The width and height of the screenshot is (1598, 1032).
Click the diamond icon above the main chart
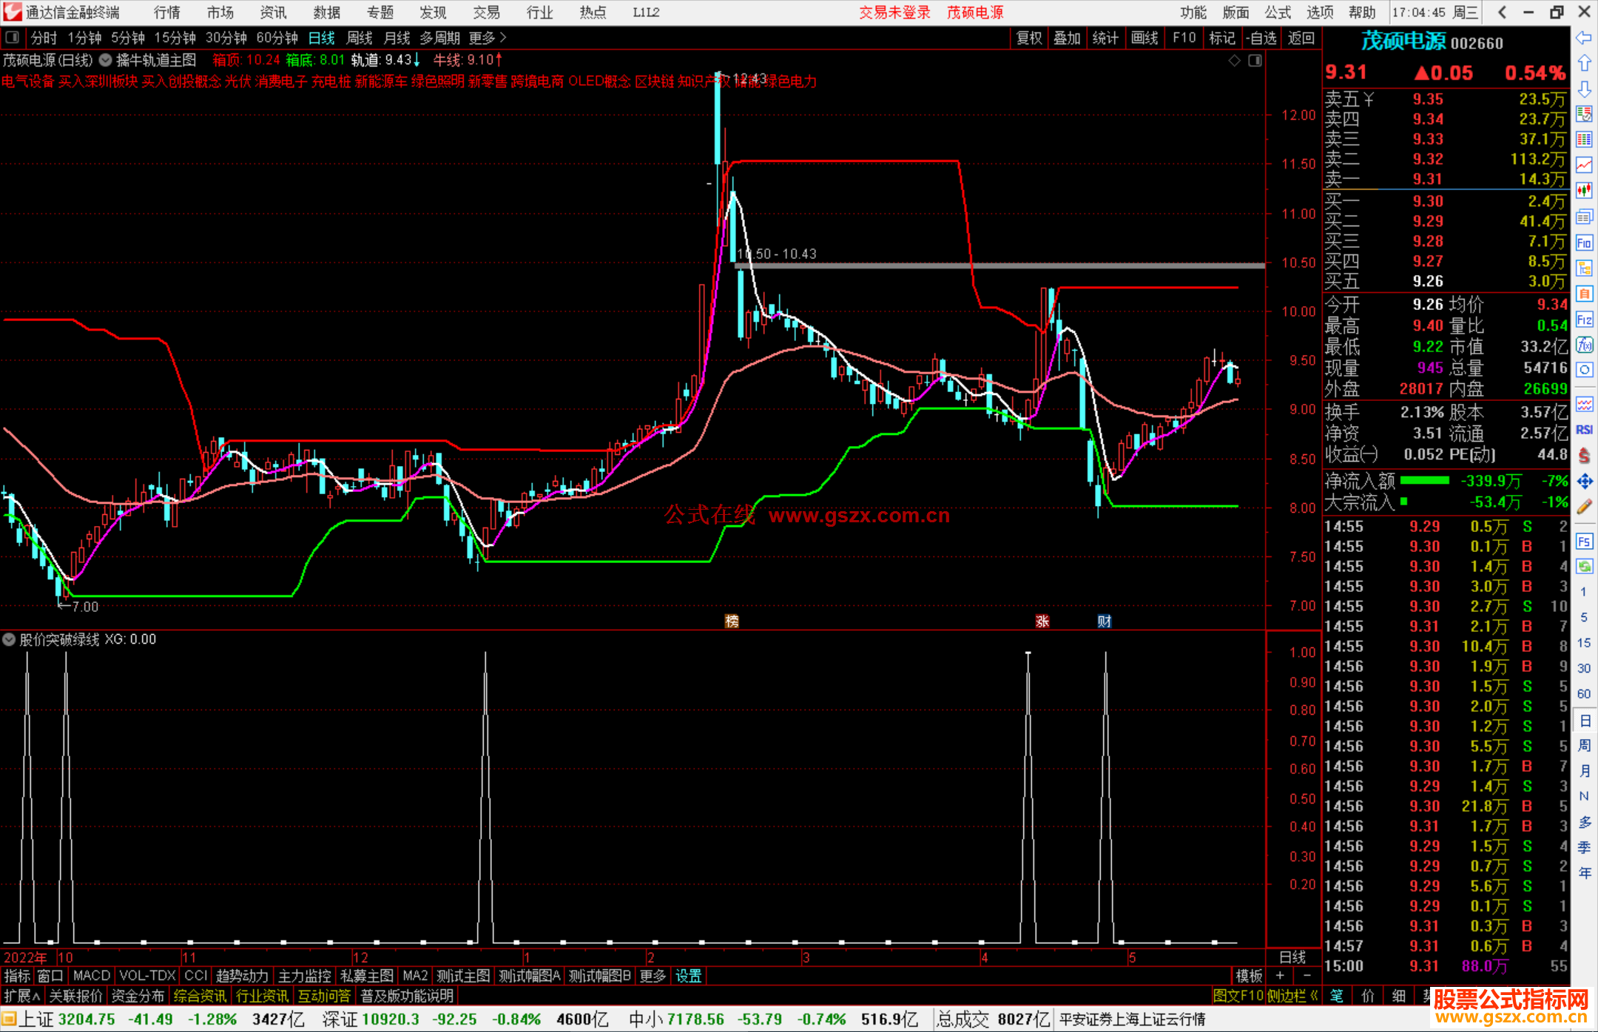click(1234, 61)
